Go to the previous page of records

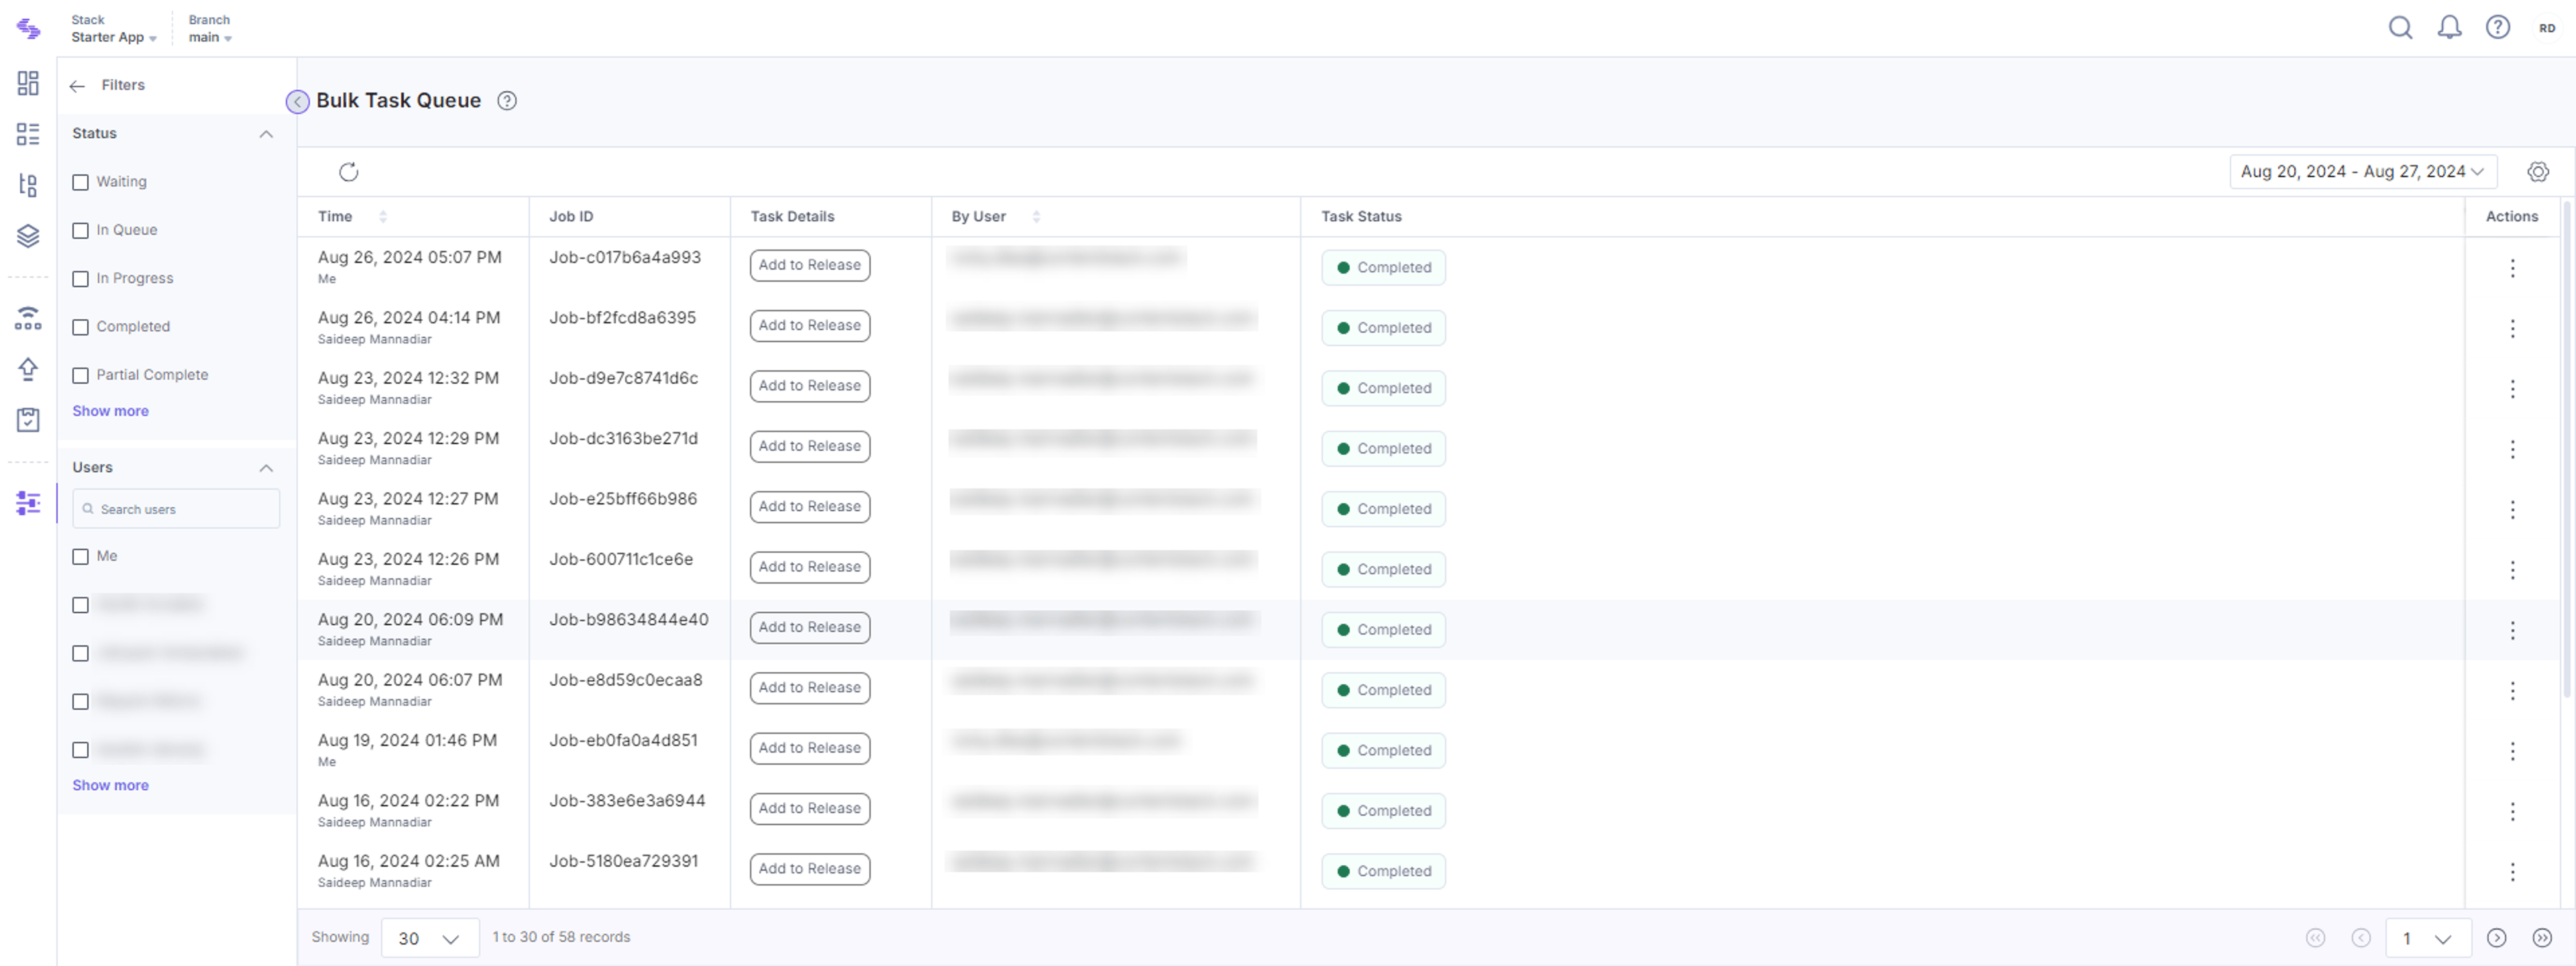click(x=2360, y=938)
